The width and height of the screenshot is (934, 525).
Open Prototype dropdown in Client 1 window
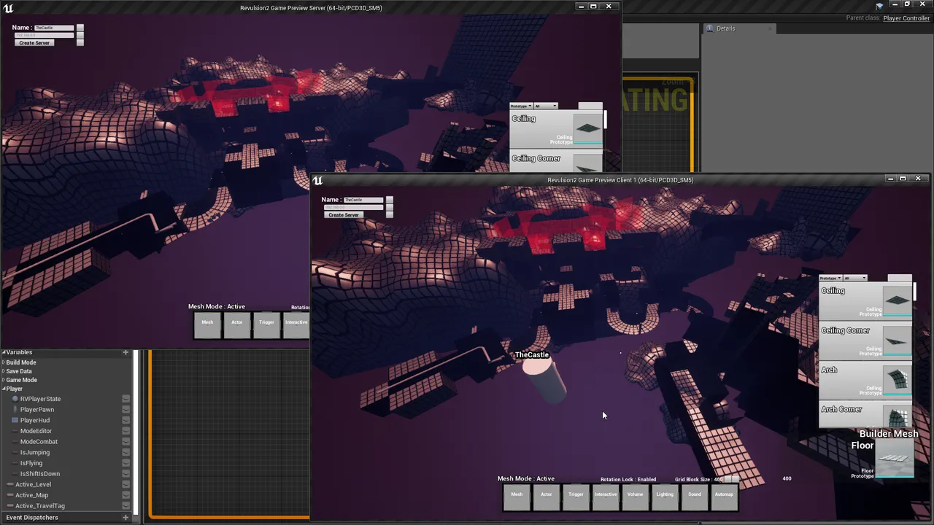click(x=830, y=278)
